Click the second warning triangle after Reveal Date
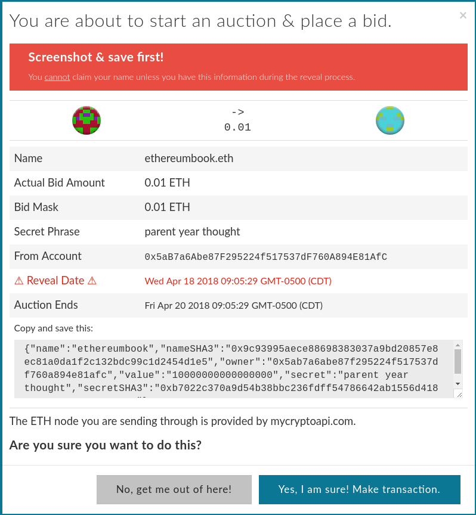Viewport: 476px width, 515px height. coord(91,280)
